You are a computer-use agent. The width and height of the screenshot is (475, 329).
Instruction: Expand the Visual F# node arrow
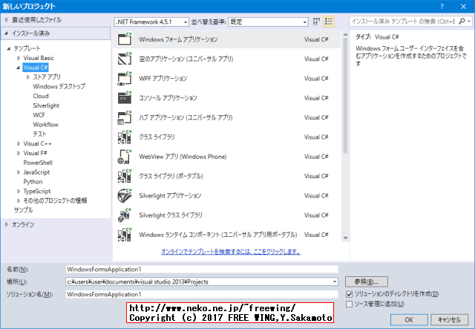(x=19, y=153)
